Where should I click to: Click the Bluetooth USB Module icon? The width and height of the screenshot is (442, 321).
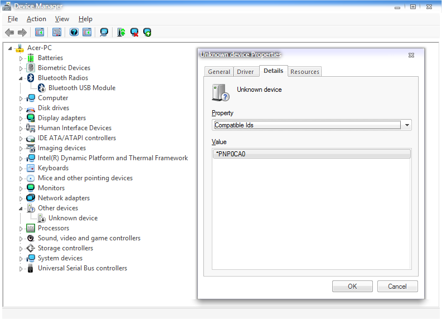(41, 88)
